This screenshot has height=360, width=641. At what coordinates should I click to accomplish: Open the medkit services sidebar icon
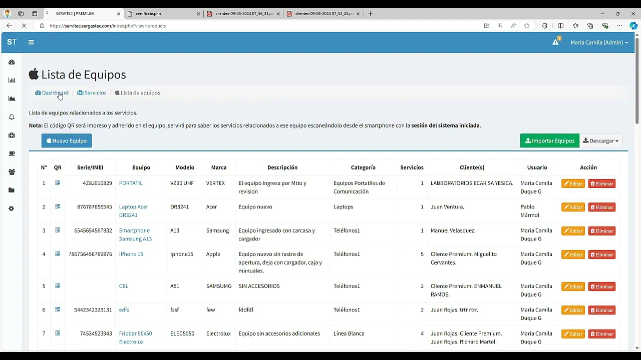pyautogui.click(x=12, y=135)
